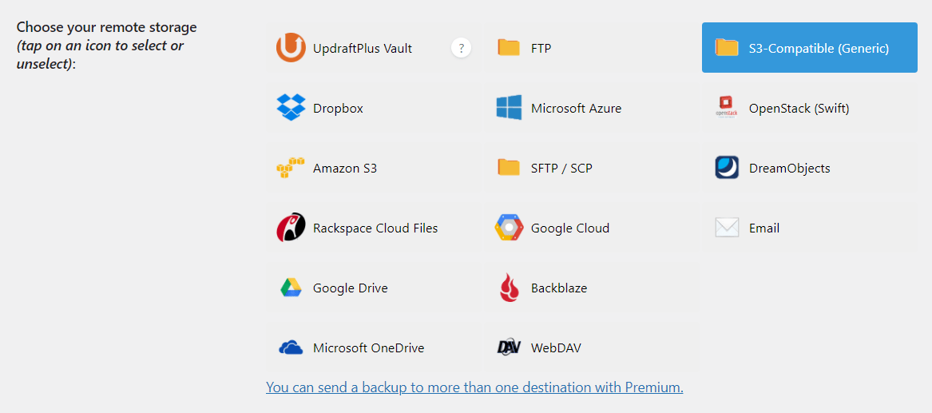
Task: Click the UpdraftPlus Vault logo icon
Action: tap(291, 48)
